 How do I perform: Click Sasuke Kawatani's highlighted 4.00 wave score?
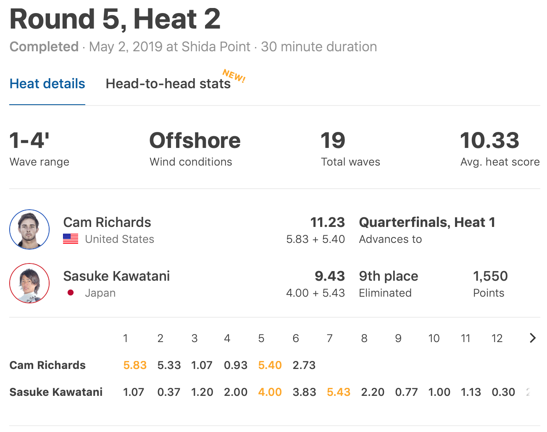pyautogui.click(x=270, y=392)
